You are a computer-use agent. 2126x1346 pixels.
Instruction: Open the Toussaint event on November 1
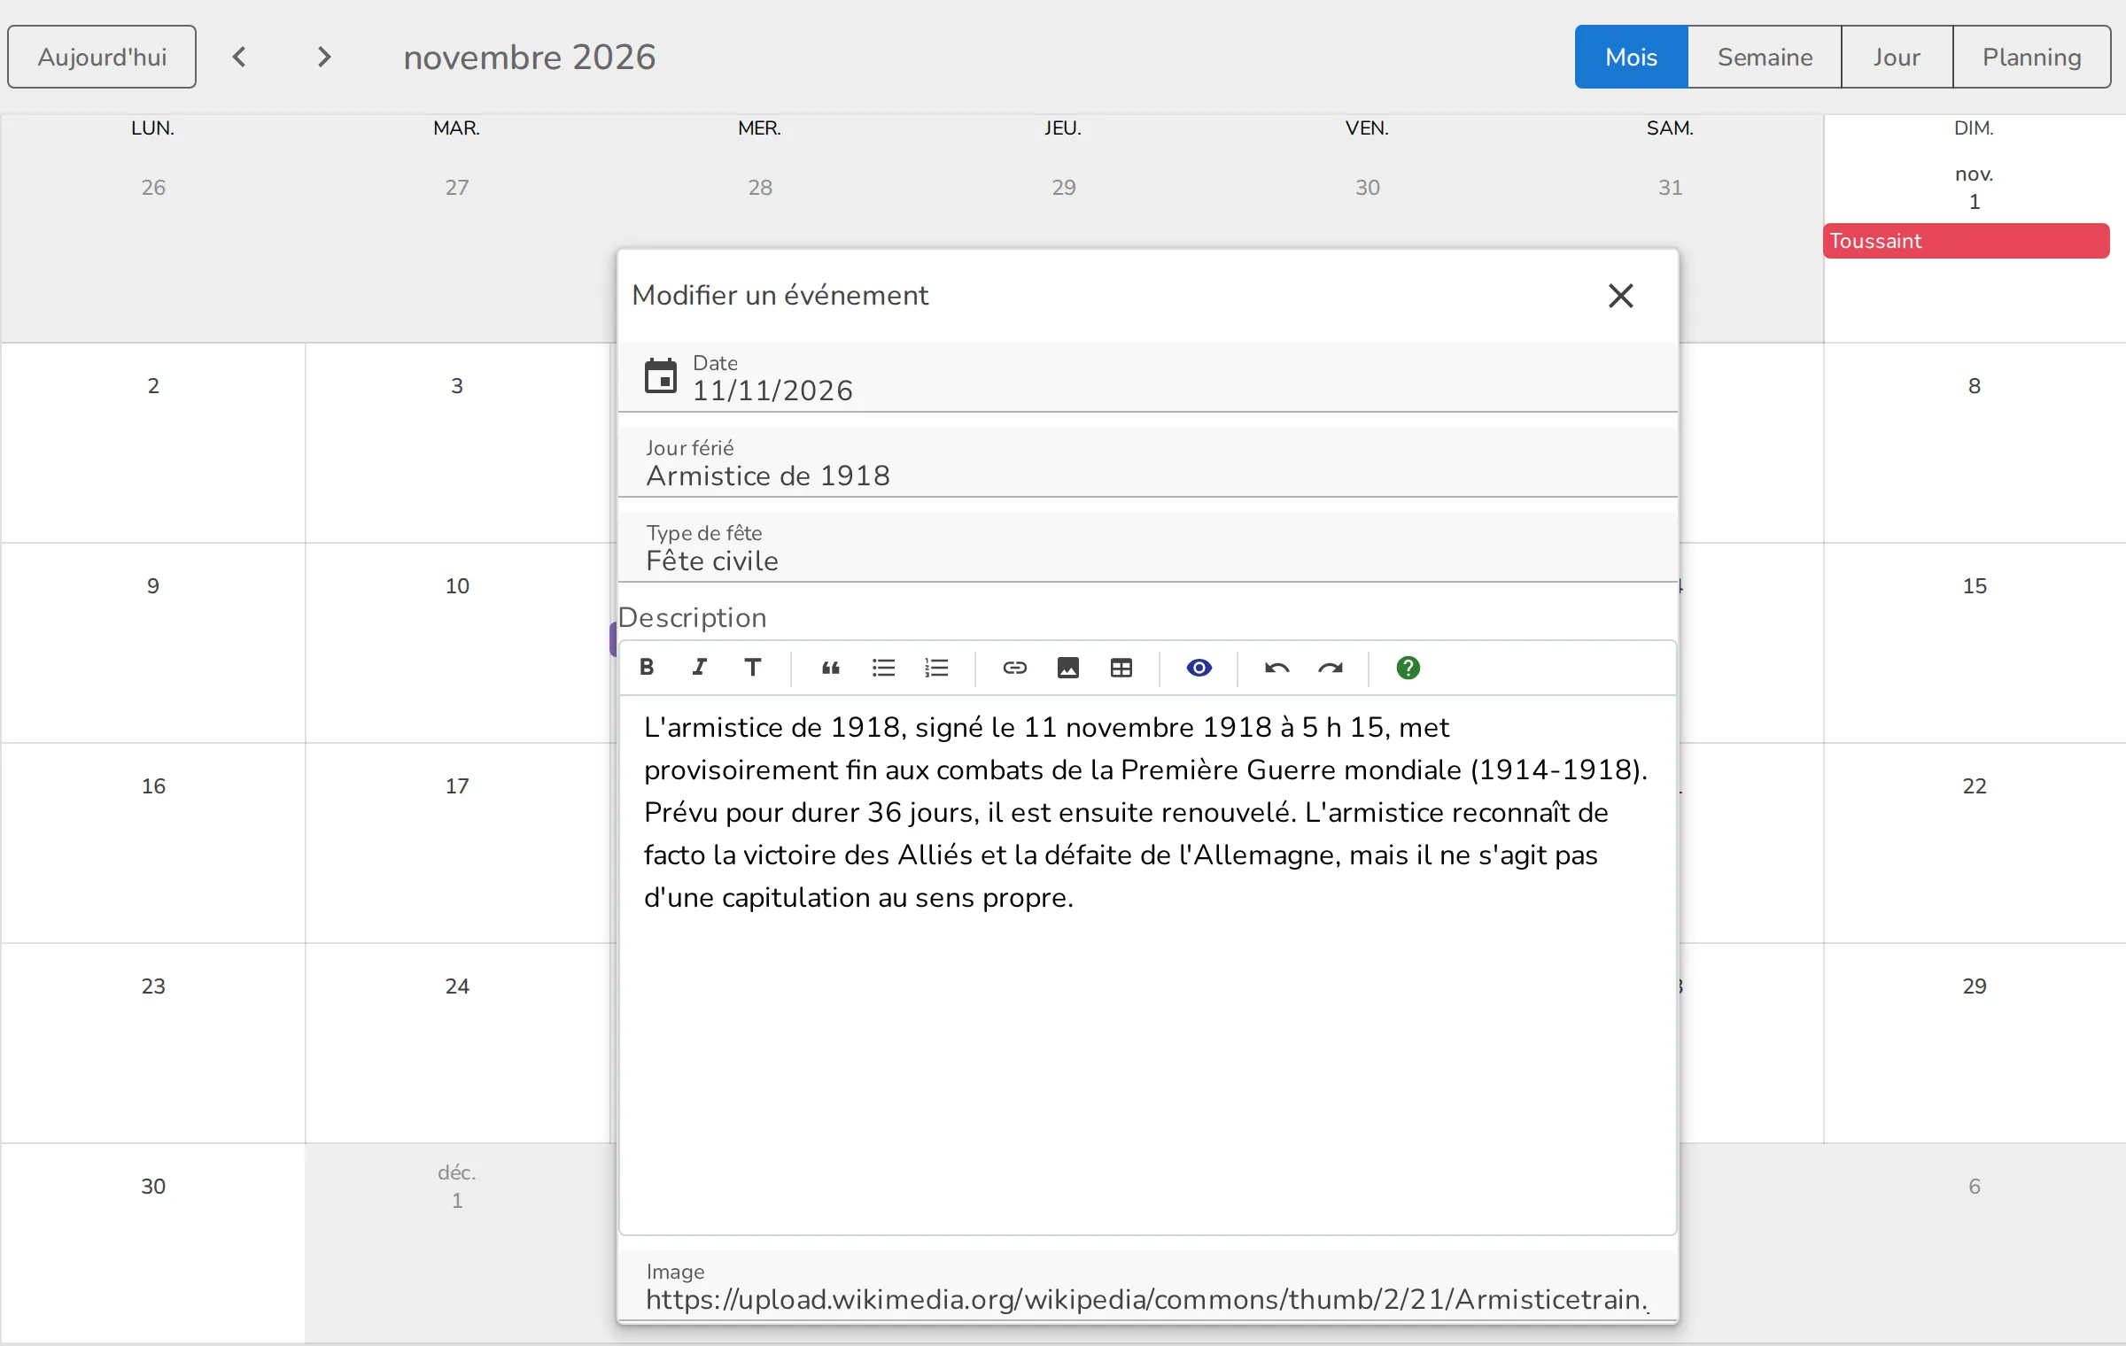1966,241
